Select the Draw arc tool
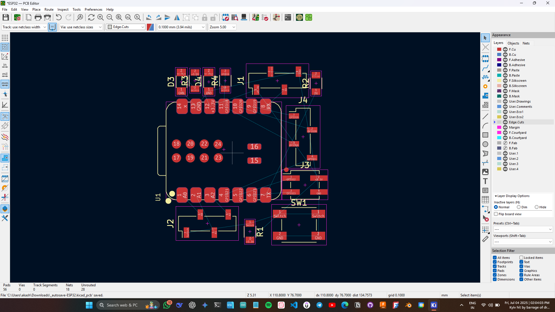 click(x=485, y=126)
